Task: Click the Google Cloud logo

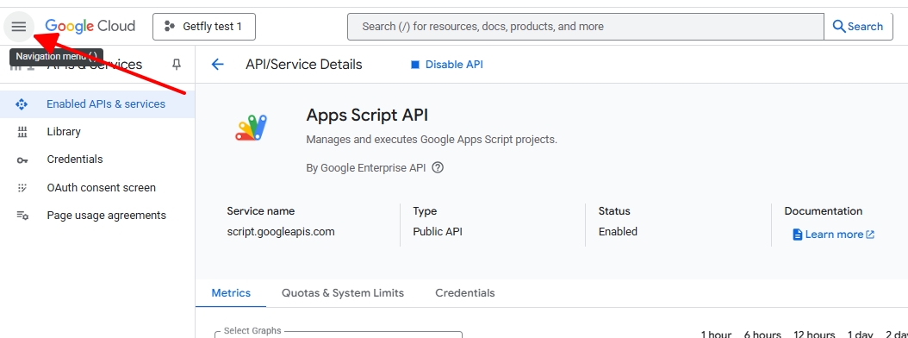Action: [x=90, y=26]
